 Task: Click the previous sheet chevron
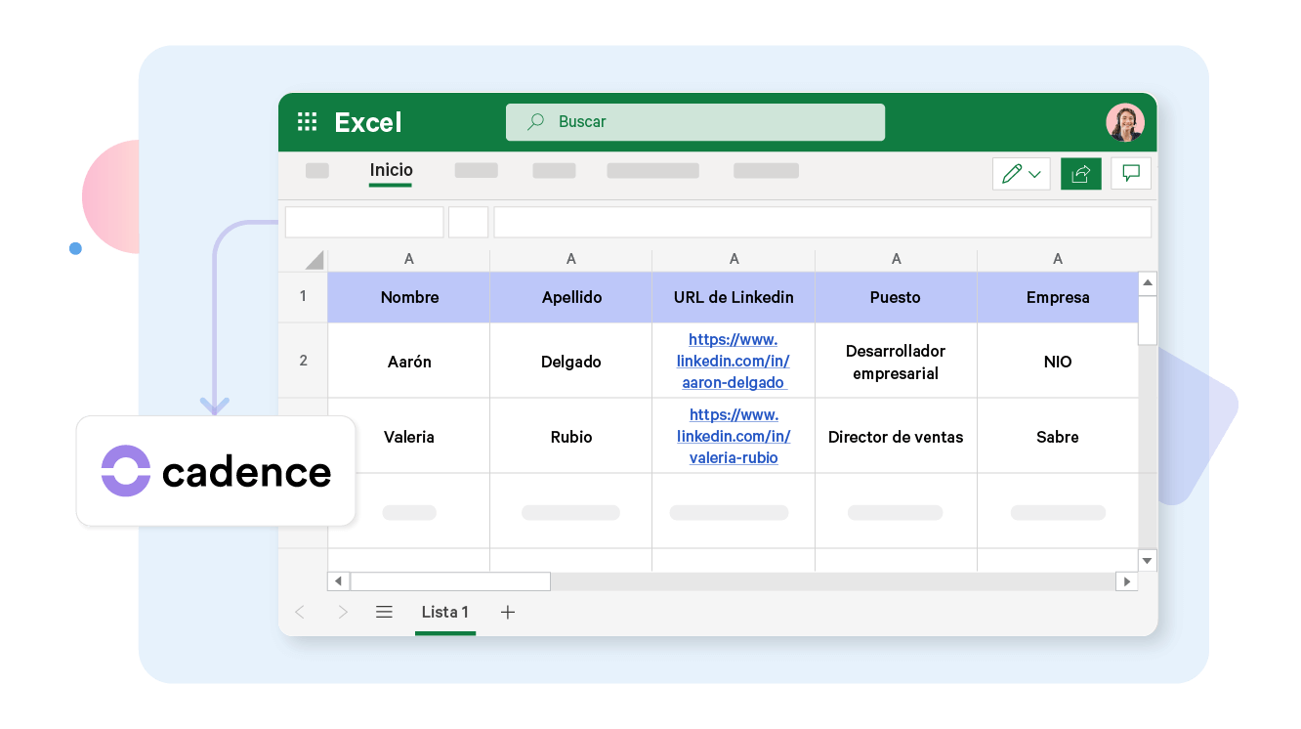pyautogui.click(x=300, y=612)
